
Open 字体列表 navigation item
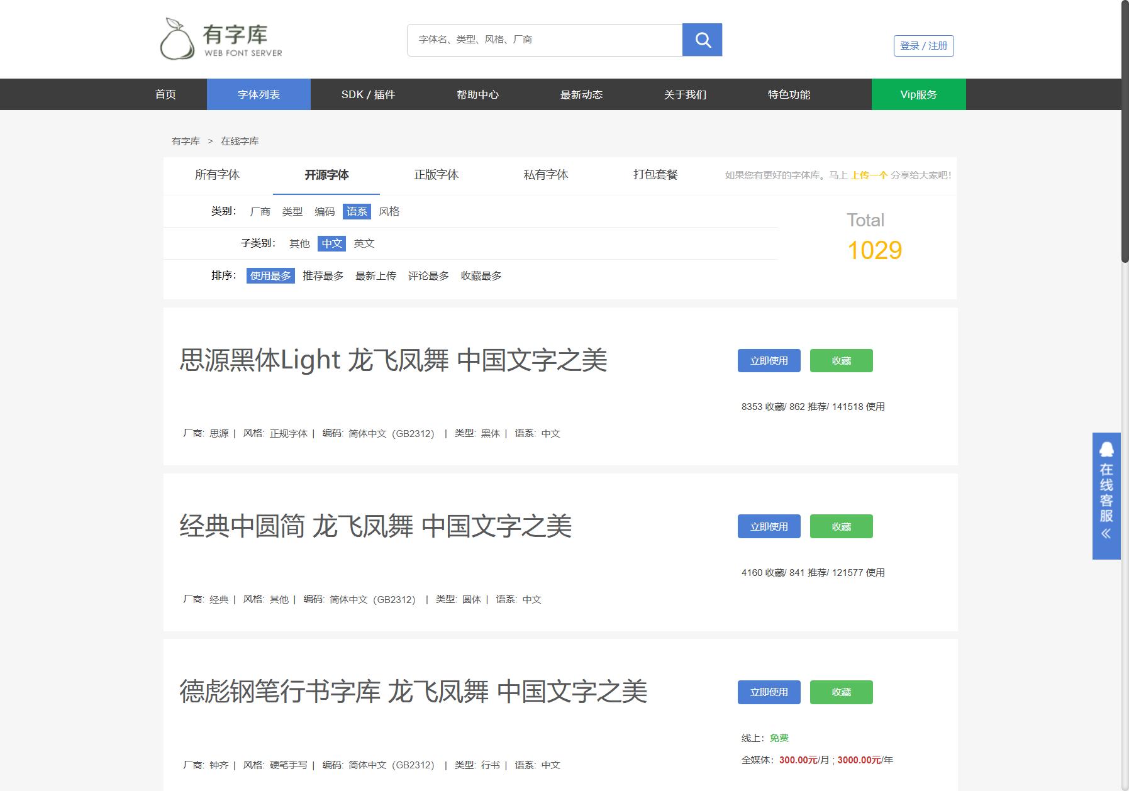(259, 94)
